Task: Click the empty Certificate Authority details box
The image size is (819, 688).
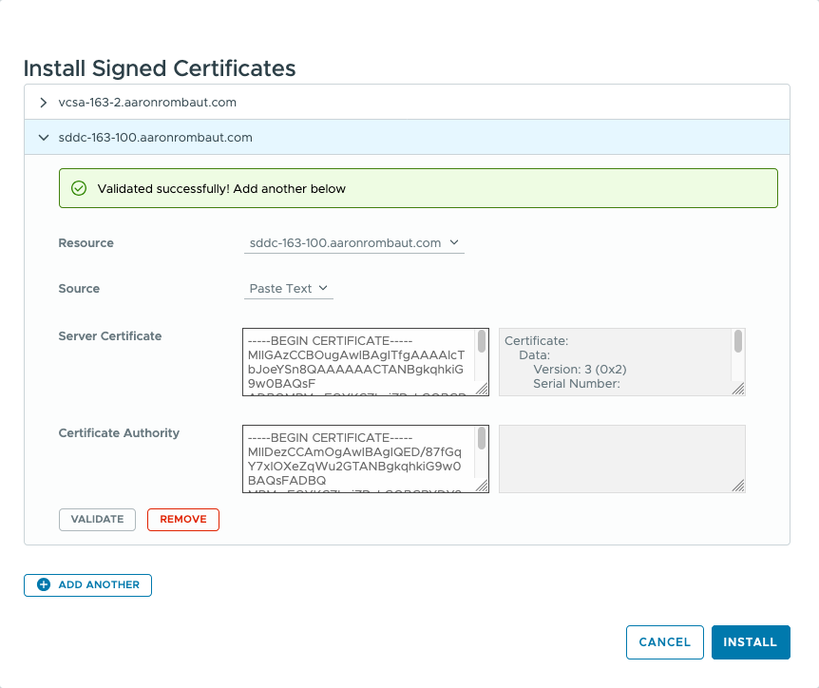Action: (x=621, y=459)
